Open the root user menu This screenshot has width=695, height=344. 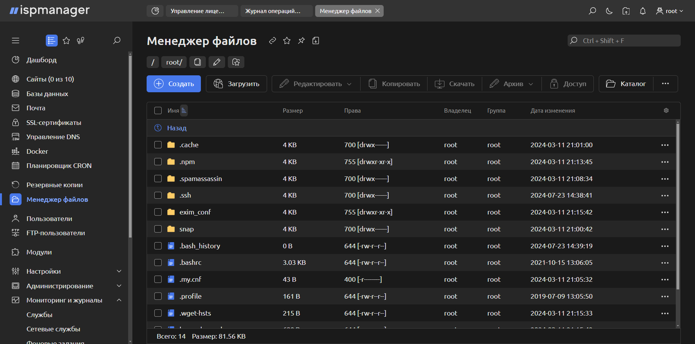(x=670, y=11)
